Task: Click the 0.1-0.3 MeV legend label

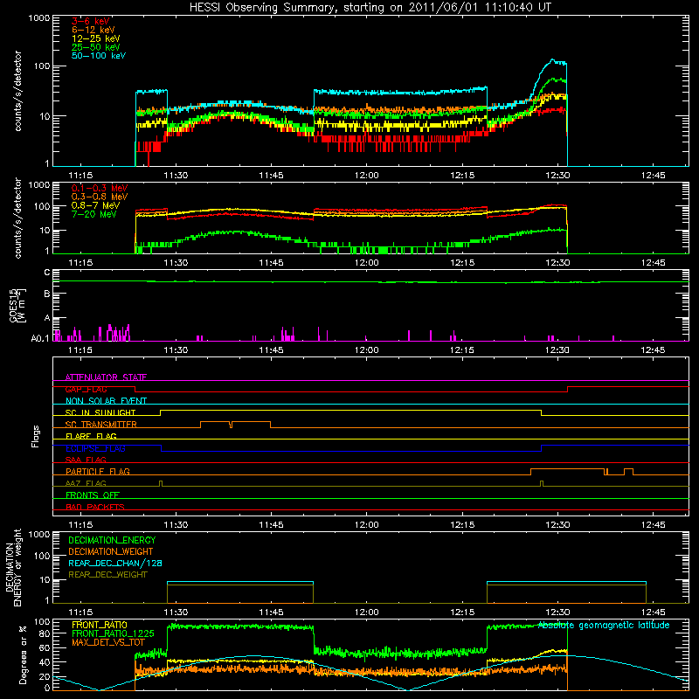Action: (x=100, y=189)
